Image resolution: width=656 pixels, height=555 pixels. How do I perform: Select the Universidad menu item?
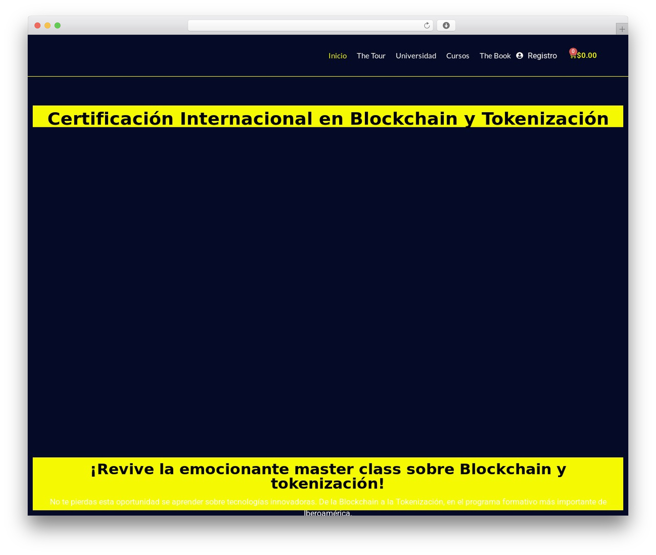pyautogui.click(x=416, y=56)
